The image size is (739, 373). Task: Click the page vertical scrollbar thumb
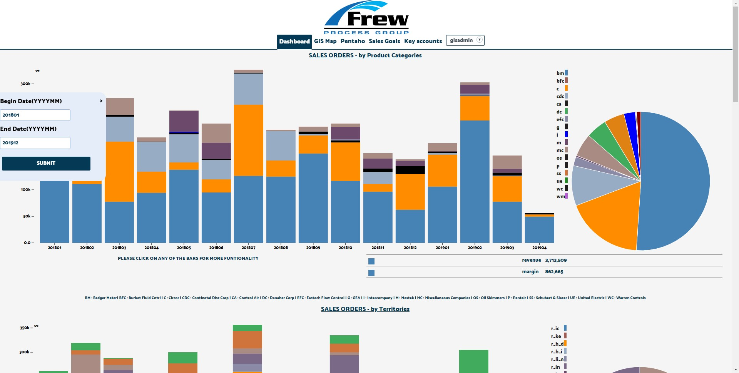tap(736, 54)
